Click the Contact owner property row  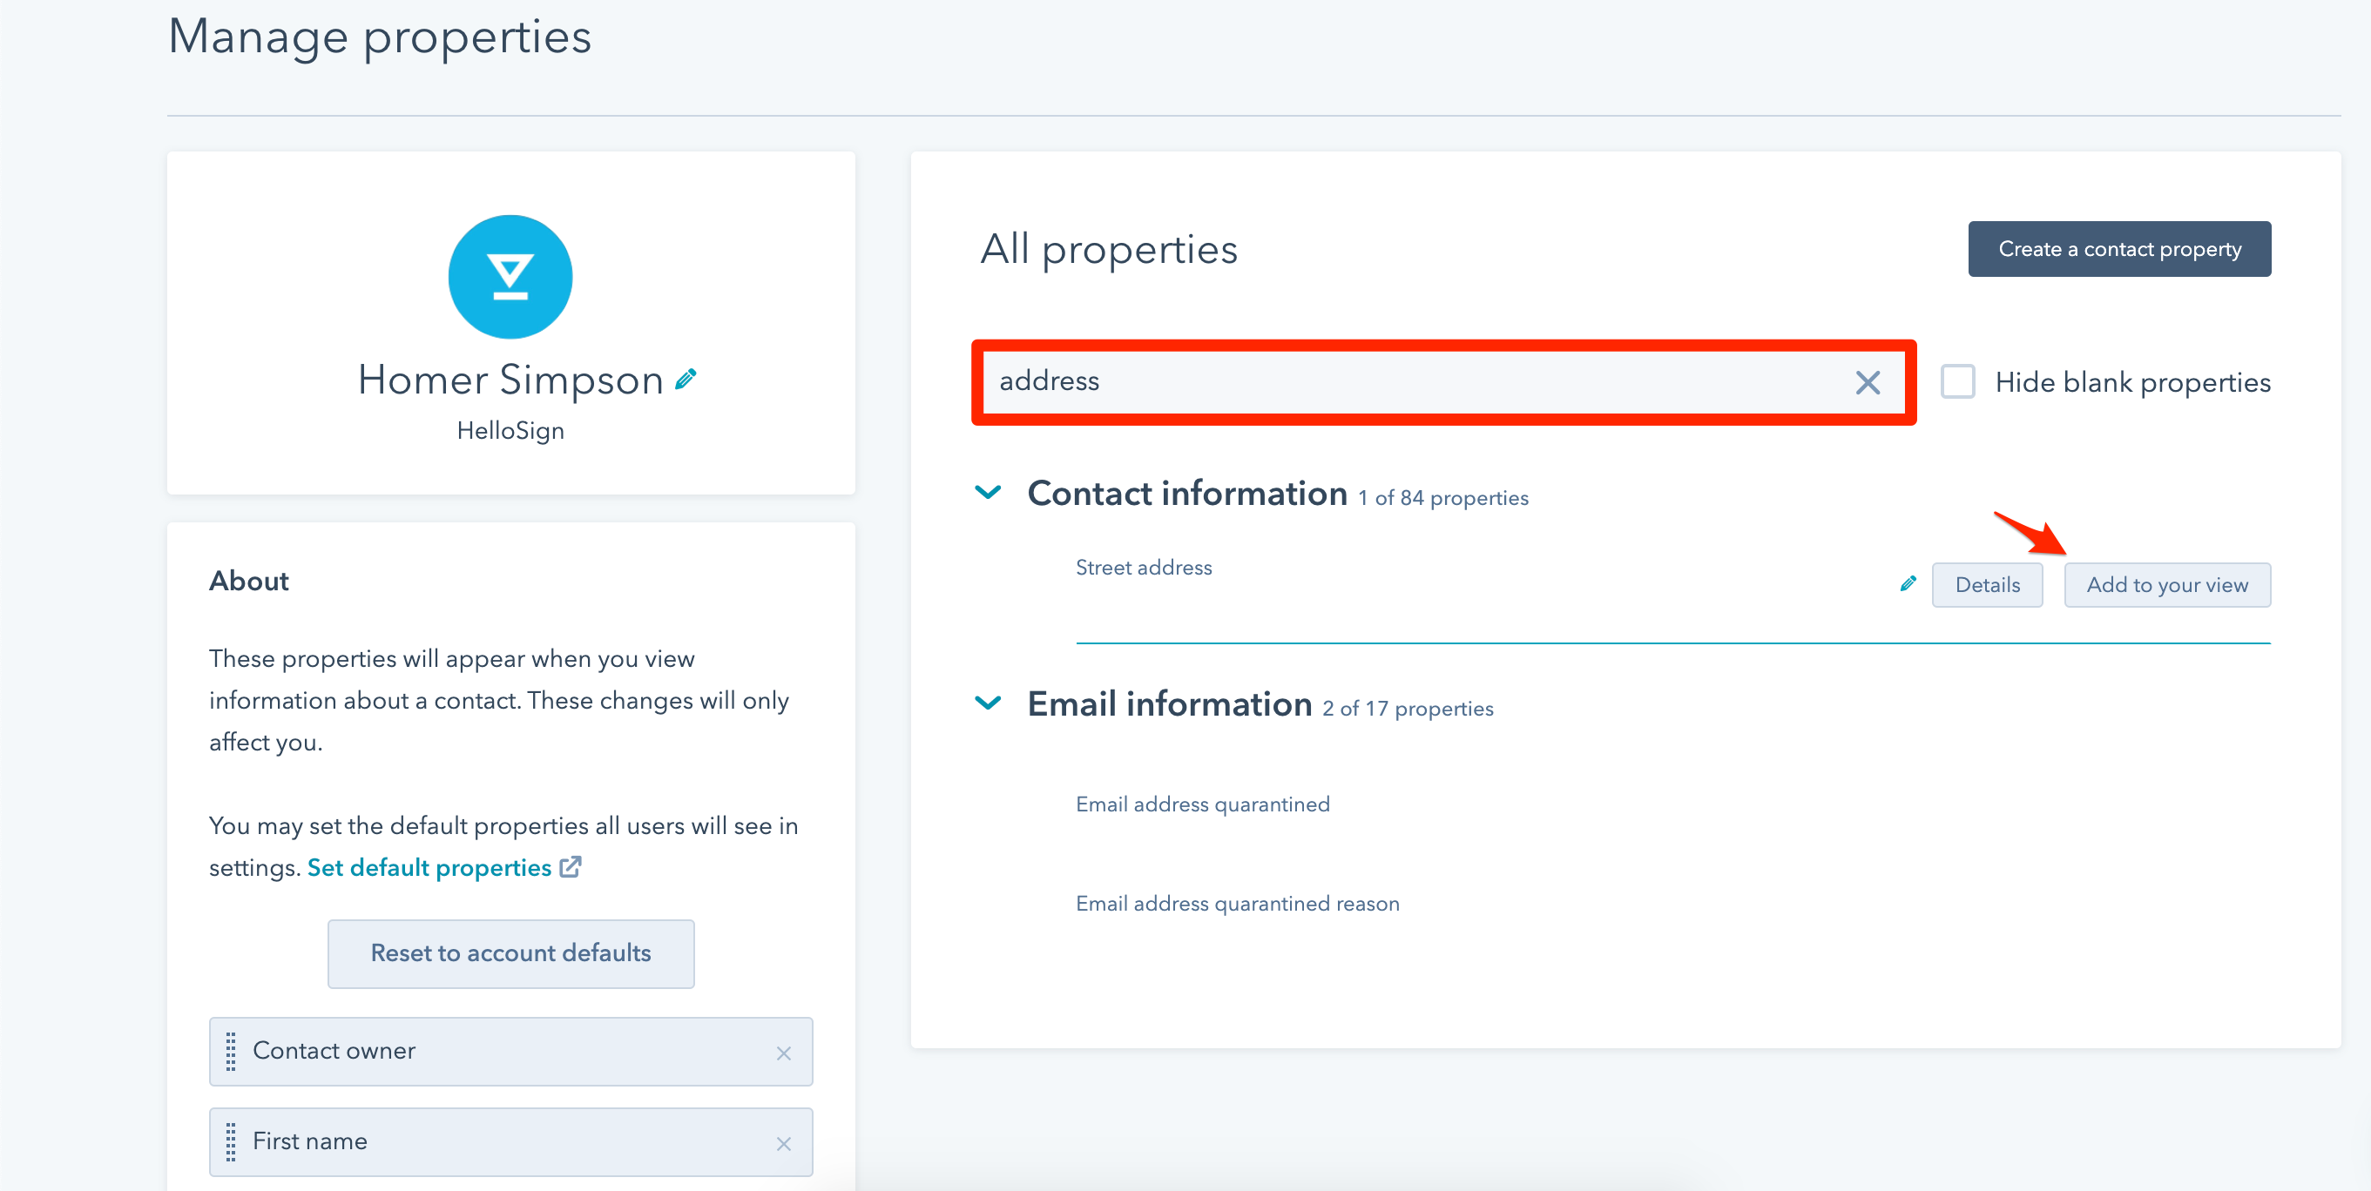[510, 1051]
